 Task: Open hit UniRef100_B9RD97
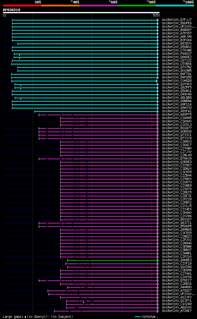click(x=177, y=30)
